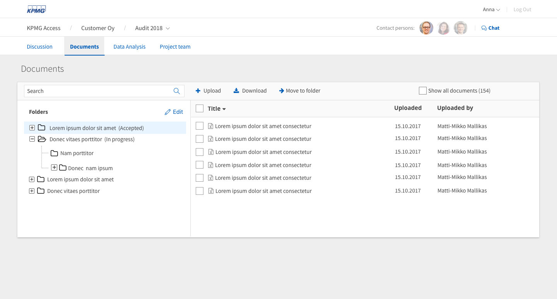Click the Upload plus icon

[198, 91]
